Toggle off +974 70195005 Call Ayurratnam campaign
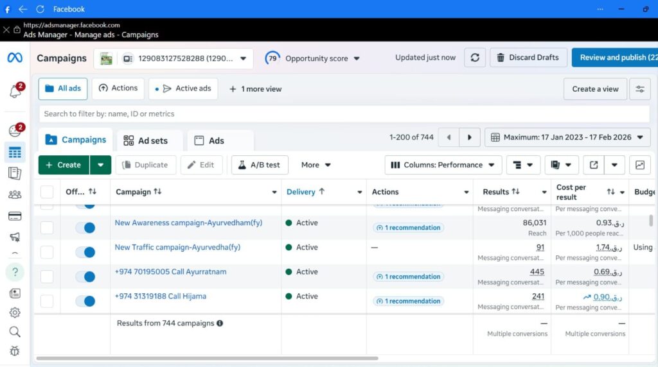Image resolution: width=658 pixels, height=367 pixels. coord(85,277)
